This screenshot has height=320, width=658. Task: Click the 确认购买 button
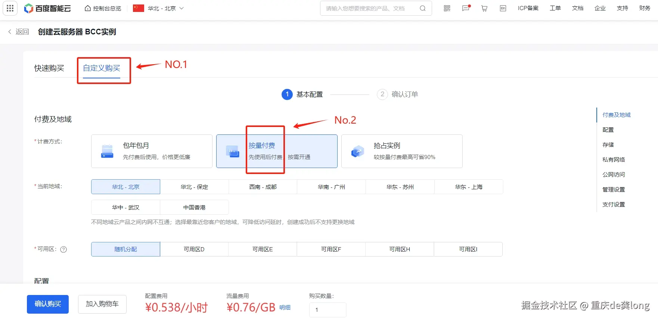pos(48,304)
